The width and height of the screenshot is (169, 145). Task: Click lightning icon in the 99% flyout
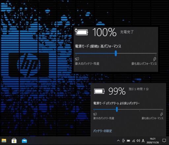pos(161,114)
